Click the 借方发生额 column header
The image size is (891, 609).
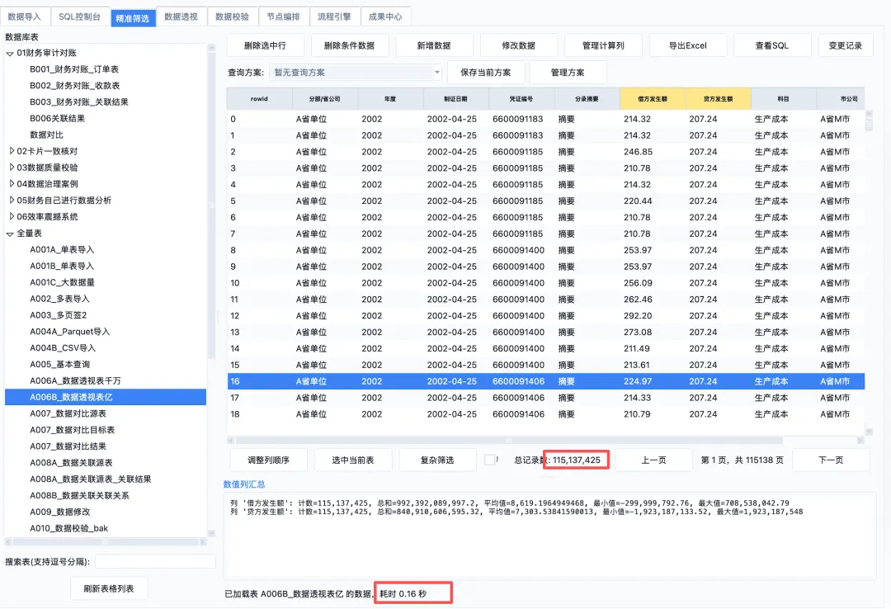(x=653, y=98)
